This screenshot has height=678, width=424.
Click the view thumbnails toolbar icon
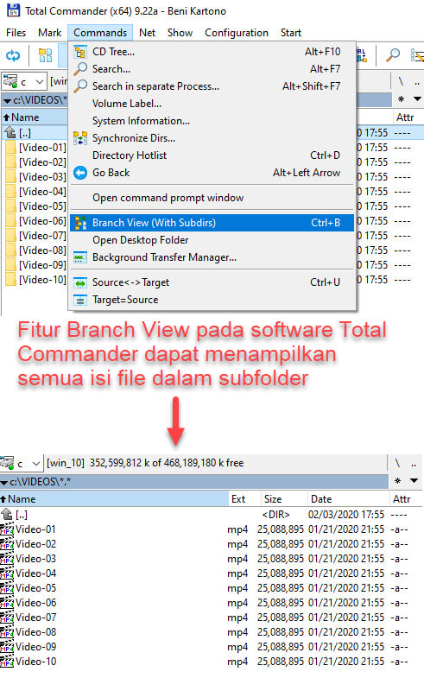[46, 55]
